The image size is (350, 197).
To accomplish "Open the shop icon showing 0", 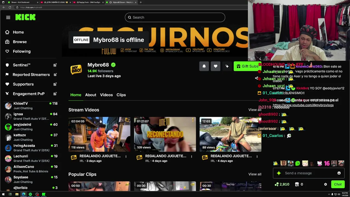I will coord(297,184).
